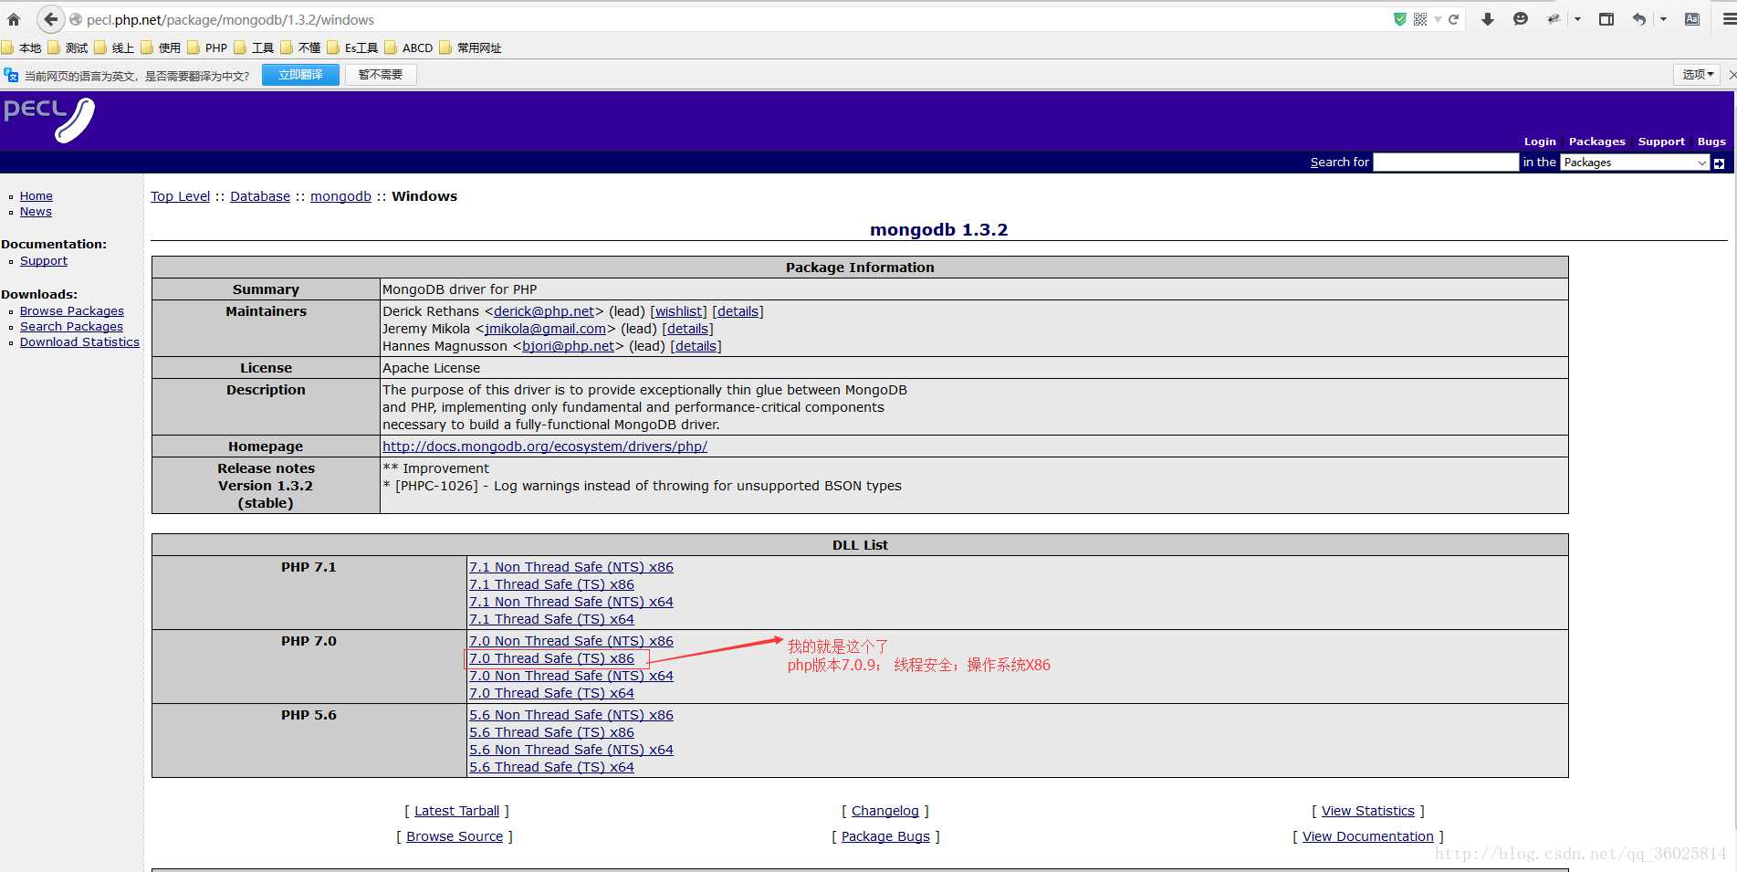Open the MongoDB docs homepage URL link

pos(545,447)
